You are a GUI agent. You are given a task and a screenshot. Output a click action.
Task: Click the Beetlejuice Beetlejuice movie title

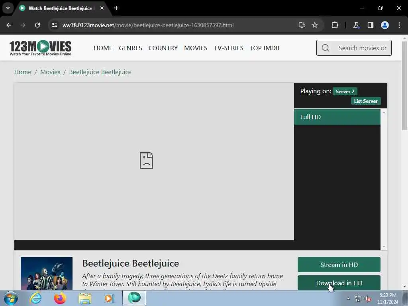131,263
